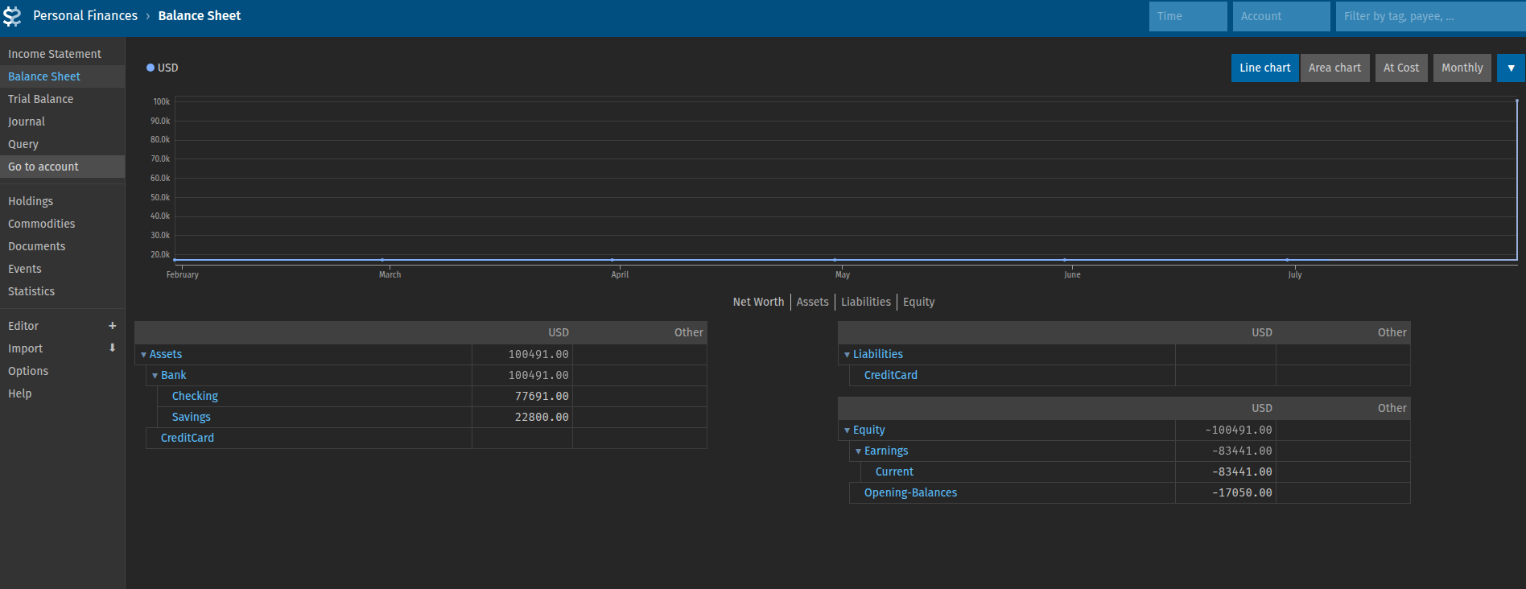
Task: Click the Opening-Balances value -17050.00
Action: [1242, 492]
